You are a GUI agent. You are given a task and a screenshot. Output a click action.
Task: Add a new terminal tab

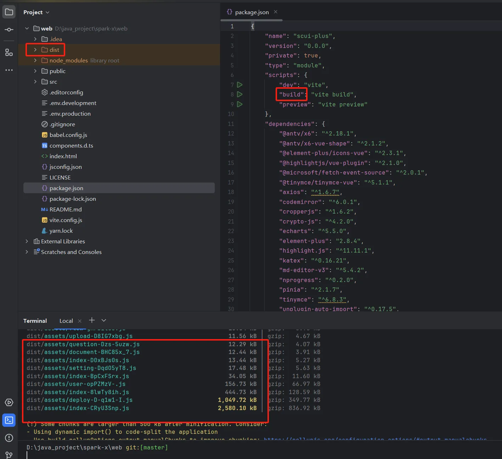coord(92,320)
